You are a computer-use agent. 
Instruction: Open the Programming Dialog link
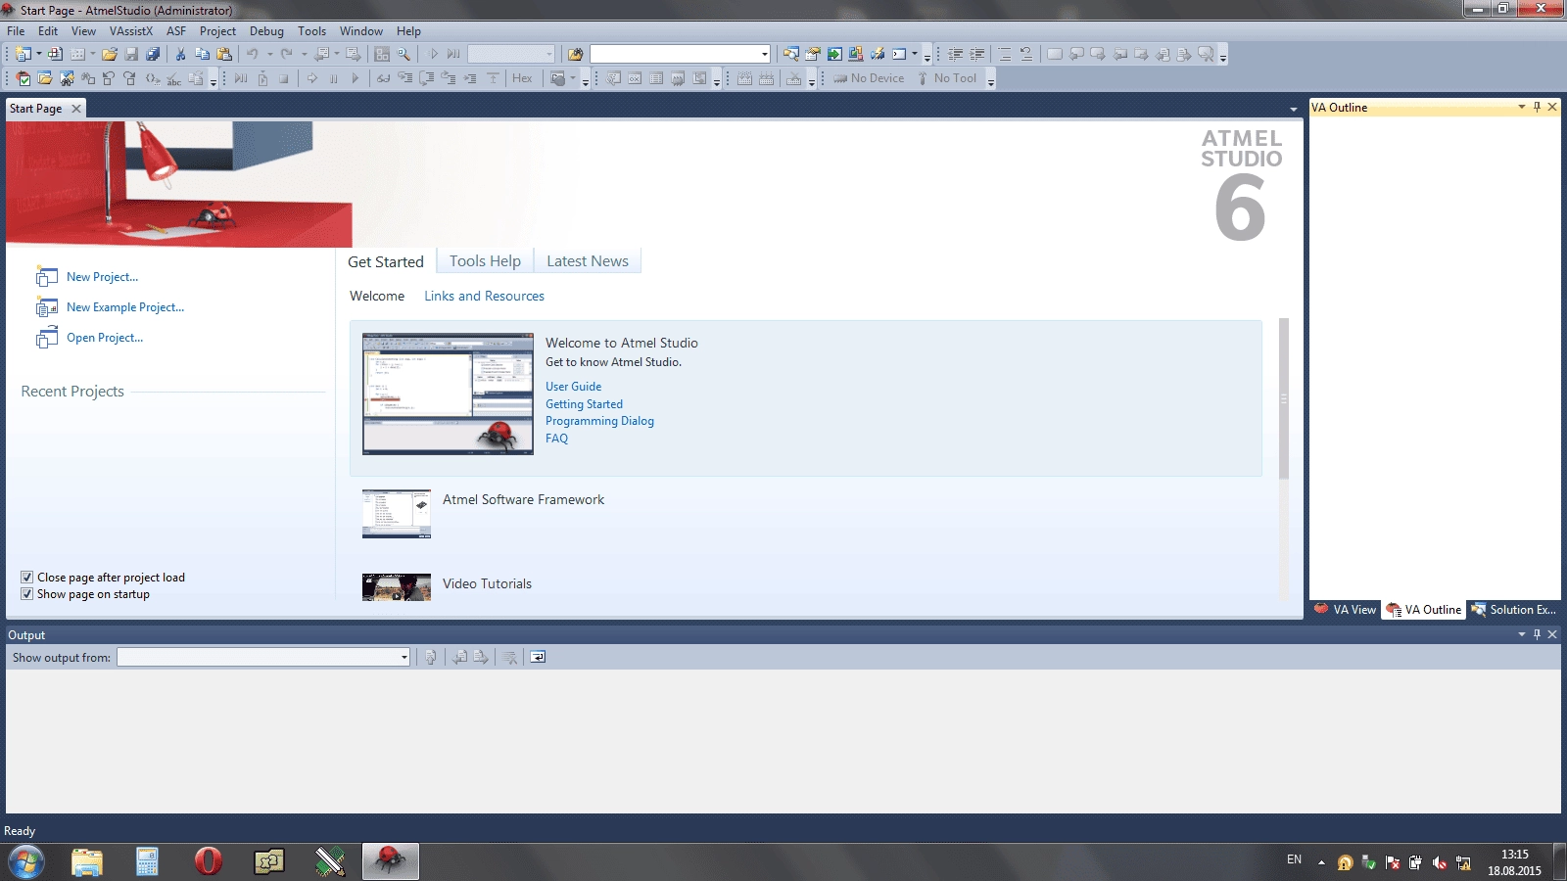point(599,421)
